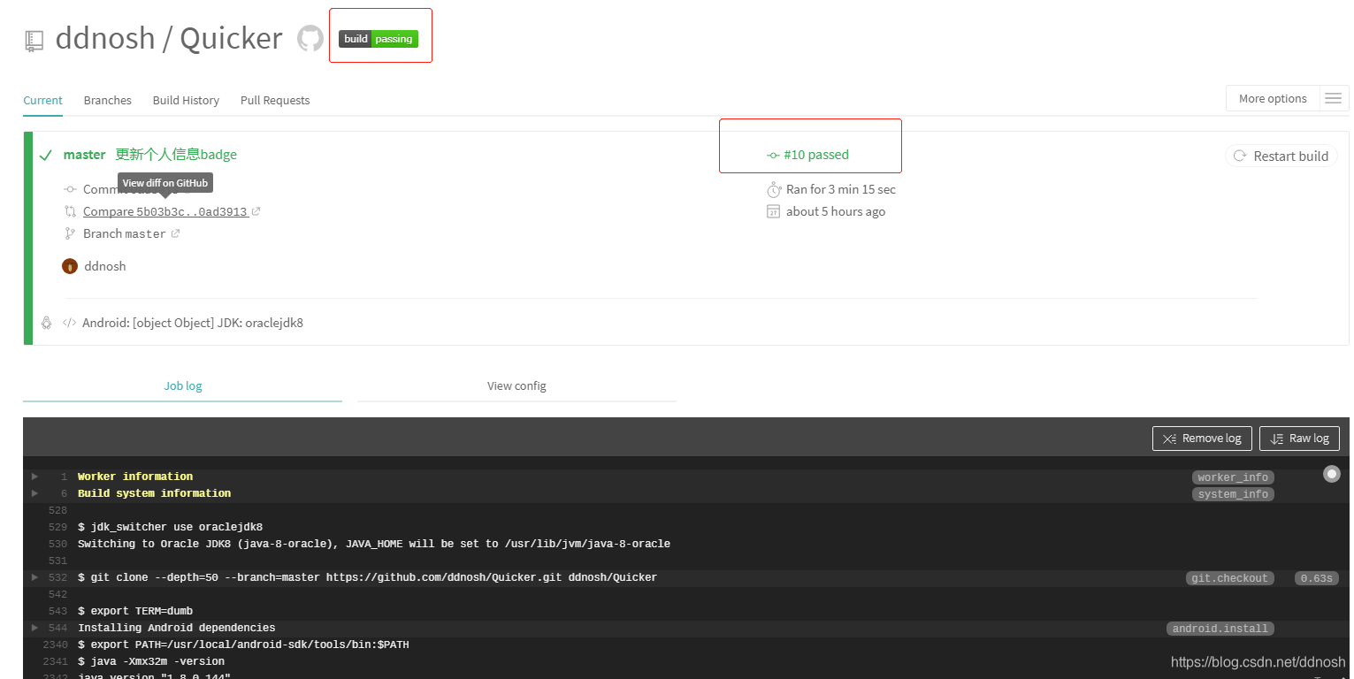Click the branch icon next to Branch master

pos(71,233)
